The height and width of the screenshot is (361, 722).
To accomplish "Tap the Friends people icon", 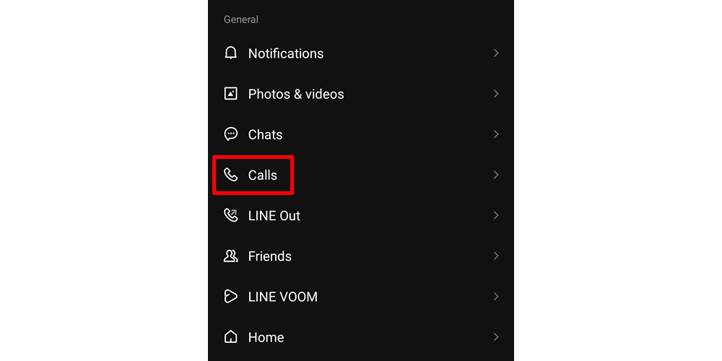I will [x=231, y=256].
